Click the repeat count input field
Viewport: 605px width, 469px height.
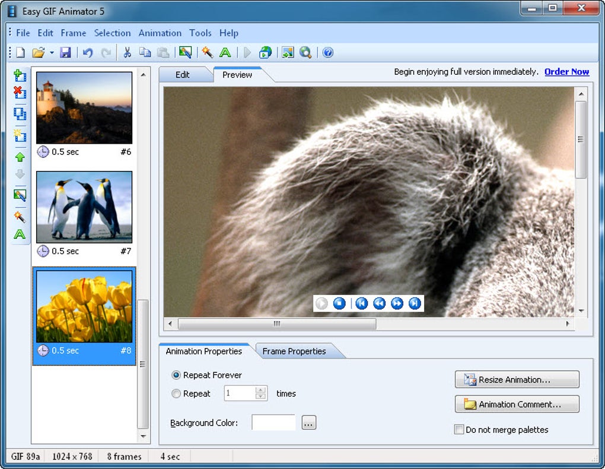240,393
